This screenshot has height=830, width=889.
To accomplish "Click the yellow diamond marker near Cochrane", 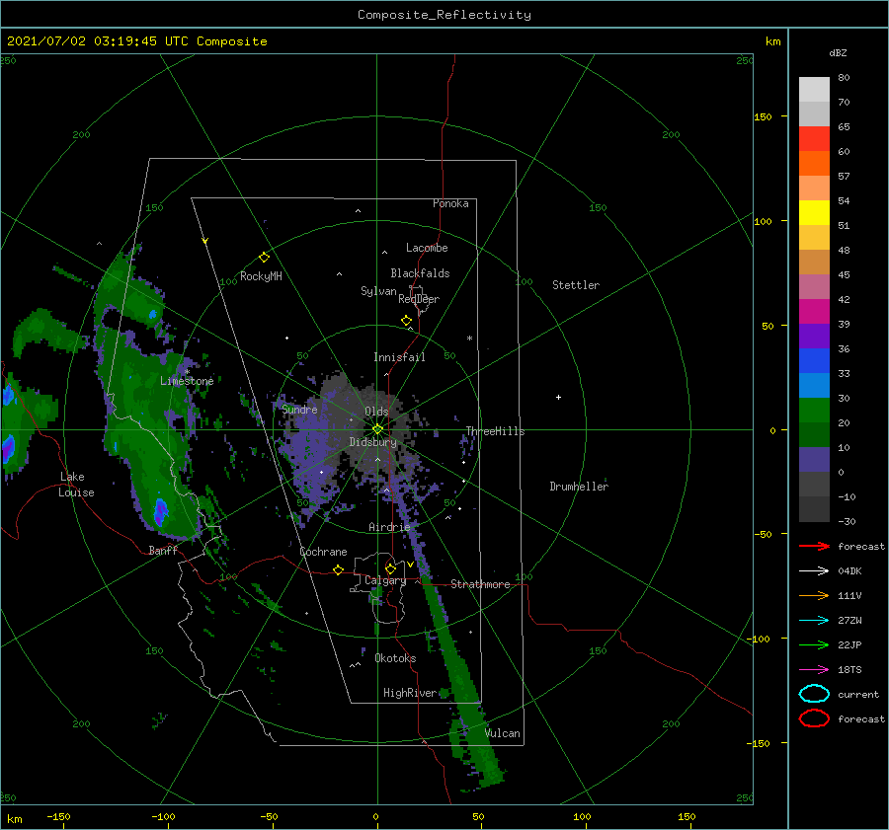I will pyautogui.click(x=338, y=570).
